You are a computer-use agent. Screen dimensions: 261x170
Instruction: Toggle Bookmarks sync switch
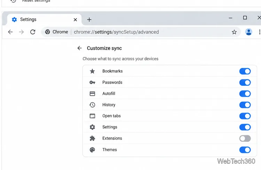pos(245,71)
